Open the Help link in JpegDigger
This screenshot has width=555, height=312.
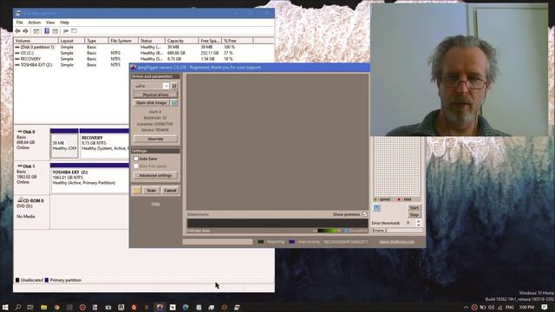click(x=155, y=205)
